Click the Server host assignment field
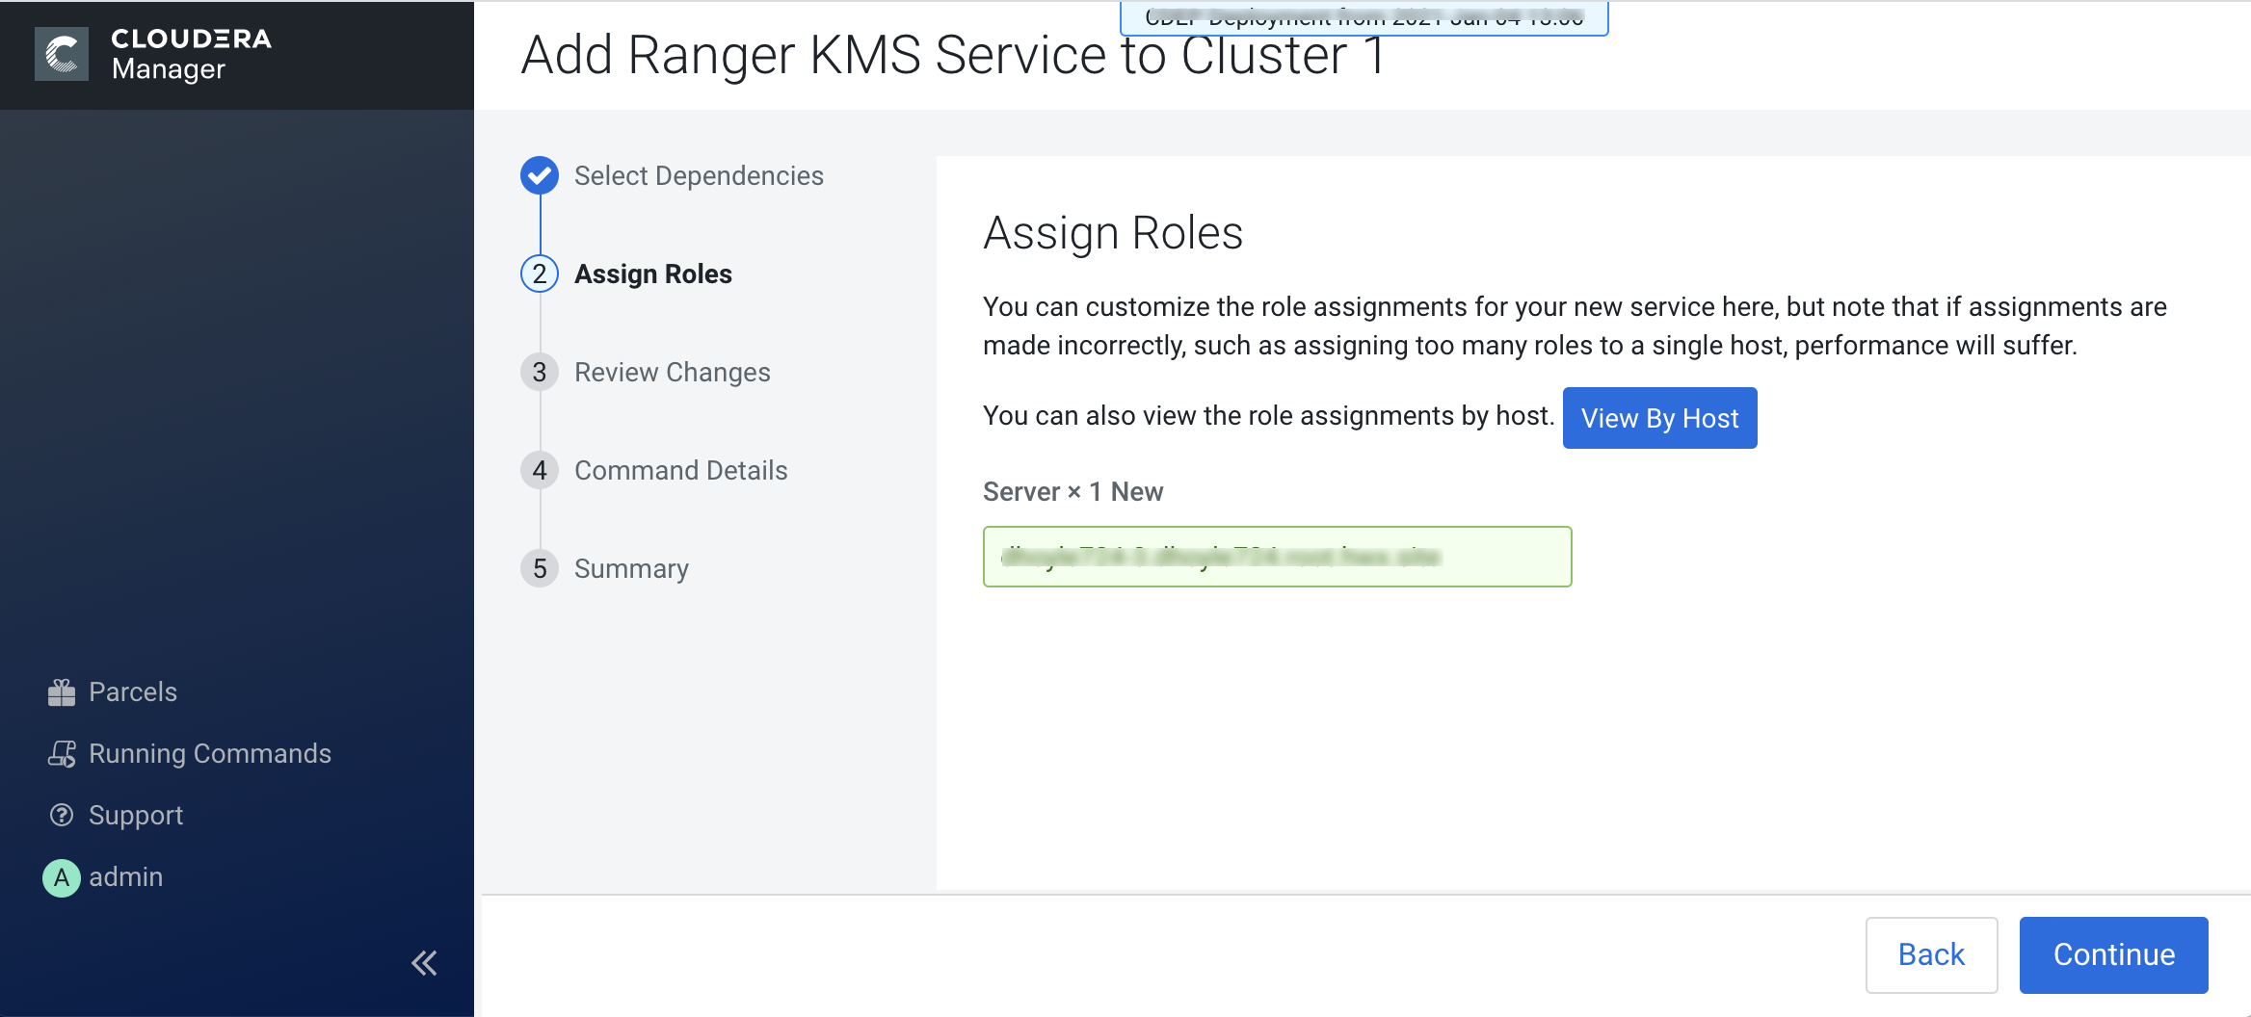 [x=1278, y=557]
